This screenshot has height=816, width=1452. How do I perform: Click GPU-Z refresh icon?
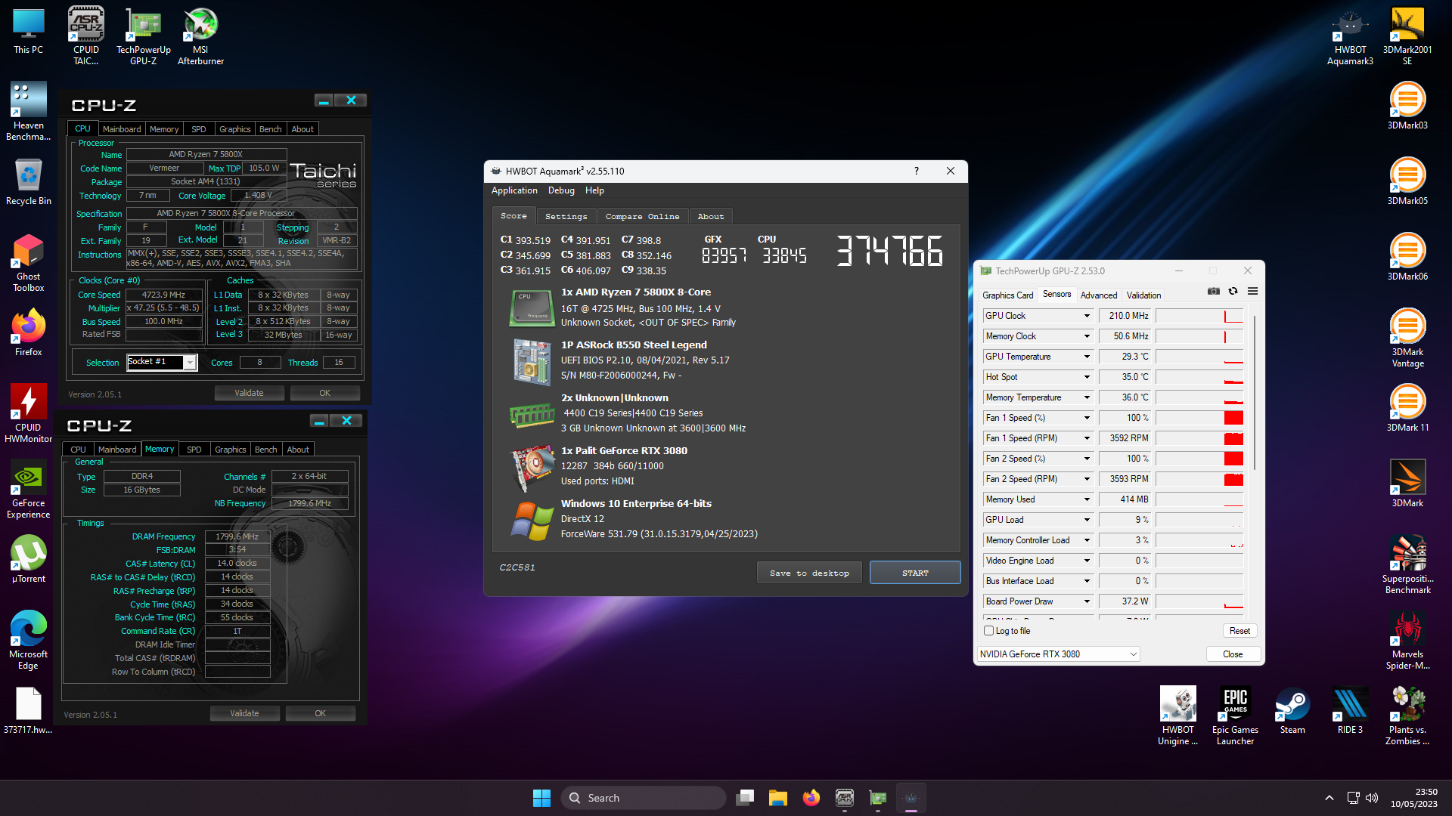[1233, 291]
